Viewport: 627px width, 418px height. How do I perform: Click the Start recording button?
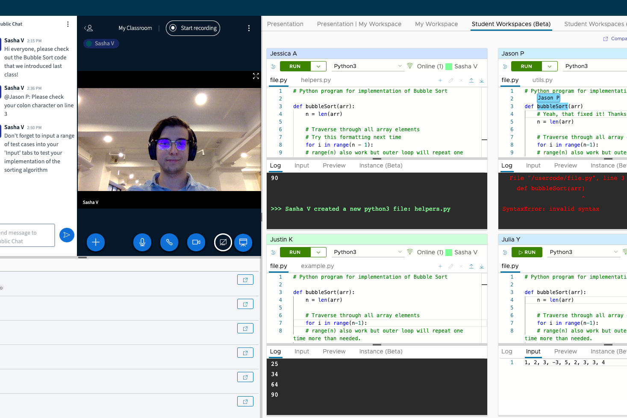[x=193, y=28]
